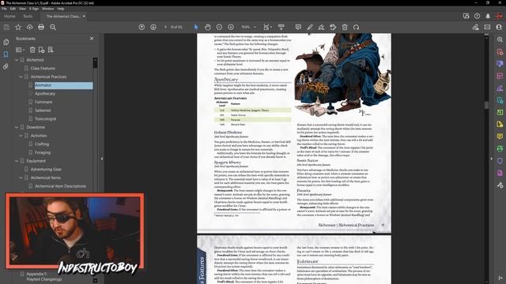Click the scrolling mode toolbar icon

pos(281,28)
